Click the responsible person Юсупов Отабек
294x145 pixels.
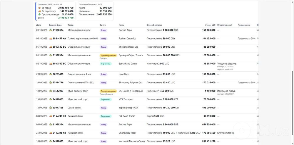[x=225, y=133]
